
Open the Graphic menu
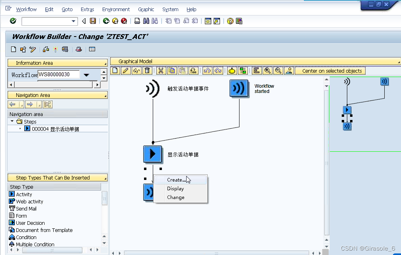click(x=146, y=10)
